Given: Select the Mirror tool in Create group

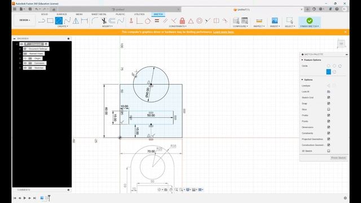Looking at the screenshot, I should (x=76, y=21).
